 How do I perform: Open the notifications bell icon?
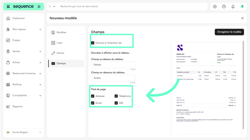coord(233,7)
